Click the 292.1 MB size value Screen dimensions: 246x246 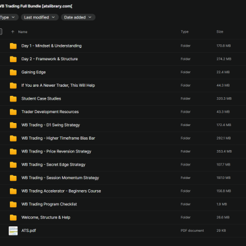click(224, 138)
